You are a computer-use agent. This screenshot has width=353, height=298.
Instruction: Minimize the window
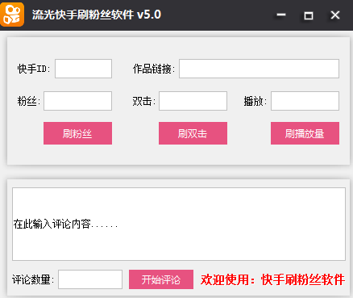(281, 15)
